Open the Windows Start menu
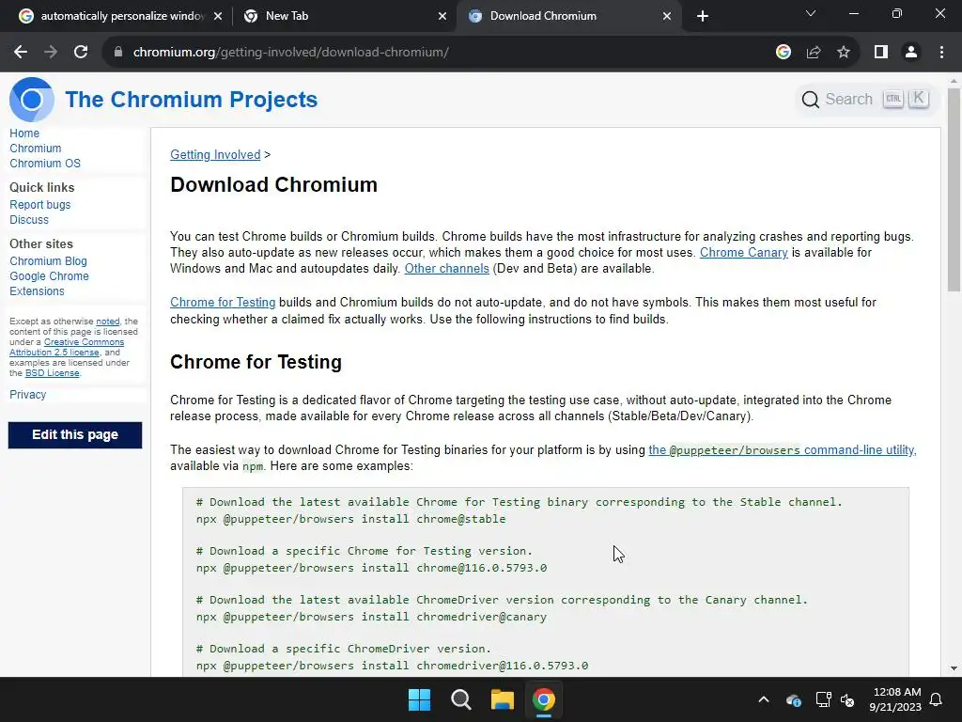 point(420,699)
